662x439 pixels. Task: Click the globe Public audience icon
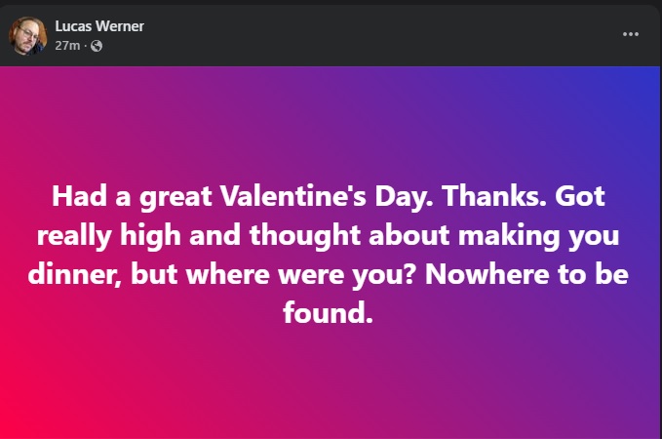pos(97,46)
